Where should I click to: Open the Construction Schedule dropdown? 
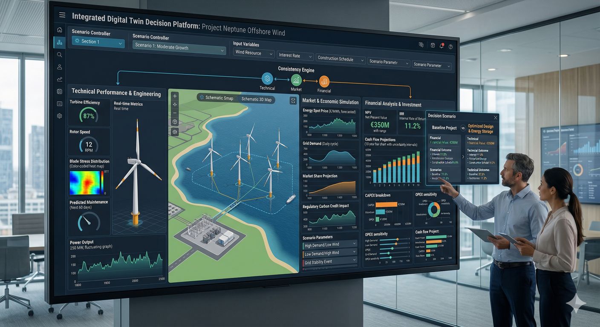341,59
